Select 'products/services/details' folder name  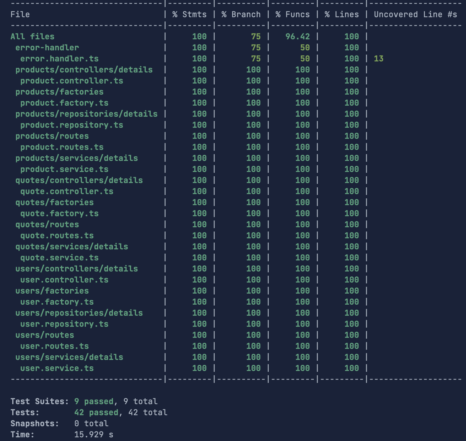pyautogui.click(x=76, y=158)
